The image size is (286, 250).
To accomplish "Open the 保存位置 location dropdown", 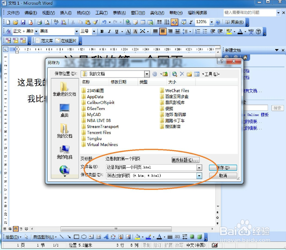I will [147, 74].
